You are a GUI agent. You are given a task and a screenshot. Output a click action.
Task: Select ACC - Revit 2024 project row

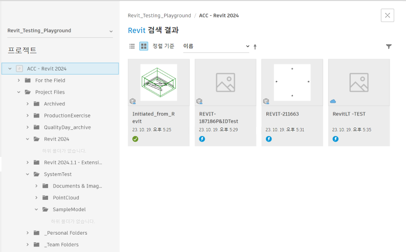(x=60, y=68)
